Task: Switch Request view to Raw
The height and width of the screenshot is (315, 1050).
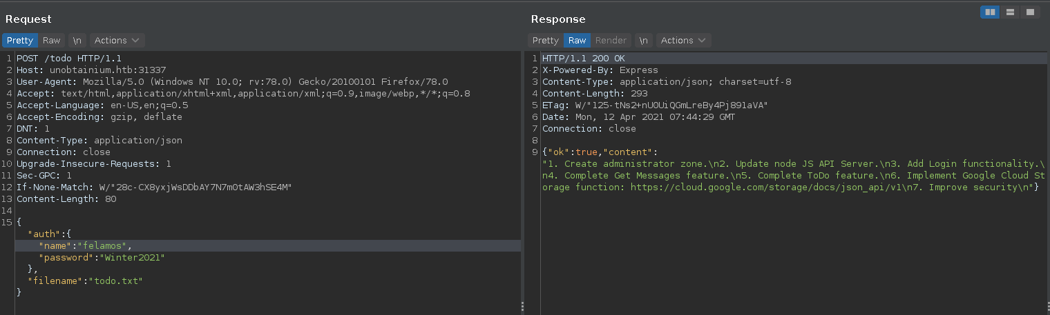Action: tap(51, 40)
